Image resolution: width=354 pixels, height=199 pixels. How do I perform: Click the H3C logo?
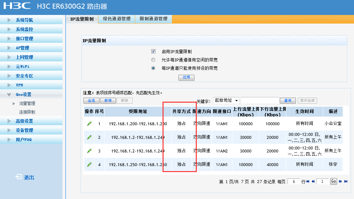click(x=17, y=6)
